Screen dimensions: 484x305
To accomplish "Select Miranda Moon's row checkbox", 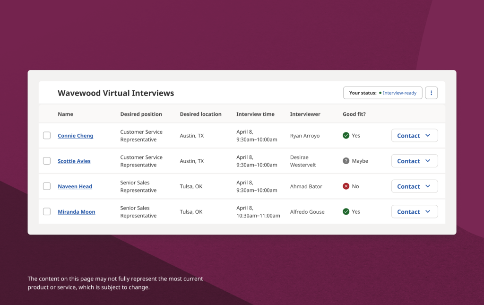I will click(x=47, y=211).
